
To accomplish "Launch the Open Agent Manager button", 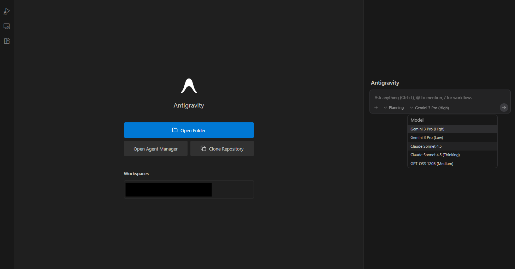I will tap(155, 149).
